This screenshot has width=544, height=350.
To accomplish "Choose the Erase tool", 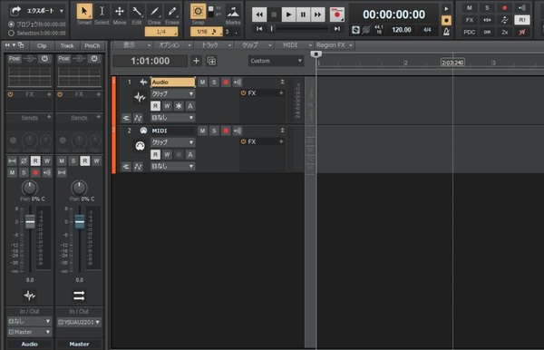I will pos(172,12).
